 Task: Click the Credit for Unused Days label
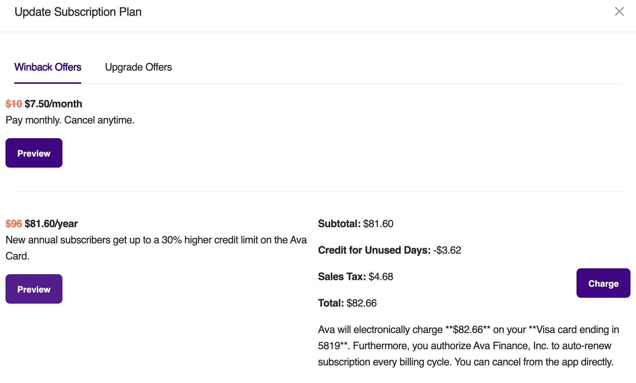coord(374,250)
